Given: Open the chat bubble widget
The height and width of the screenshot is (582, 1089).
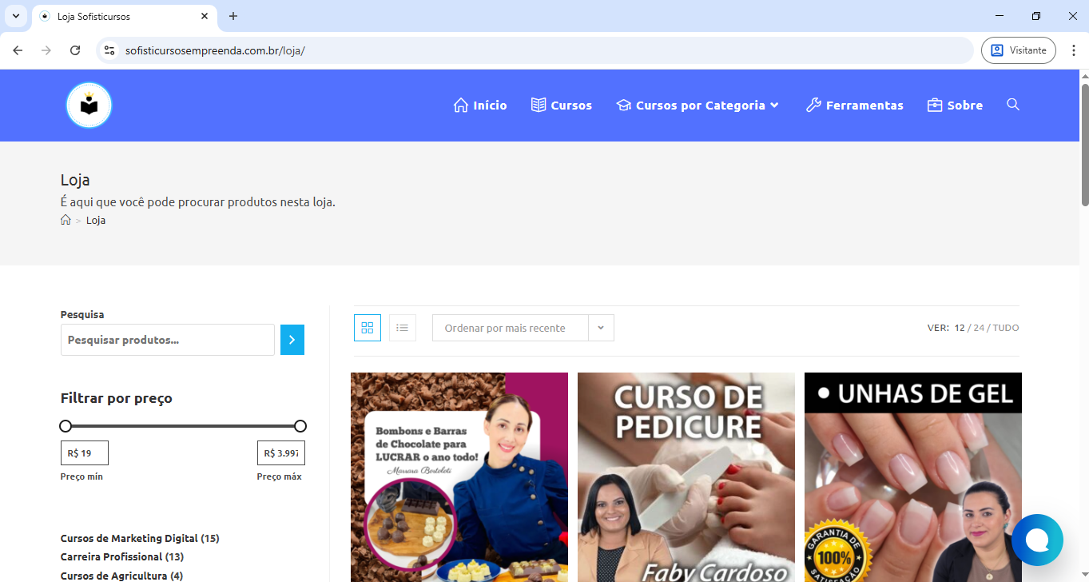Looking at the screenshot, I should click(1036, 540).
